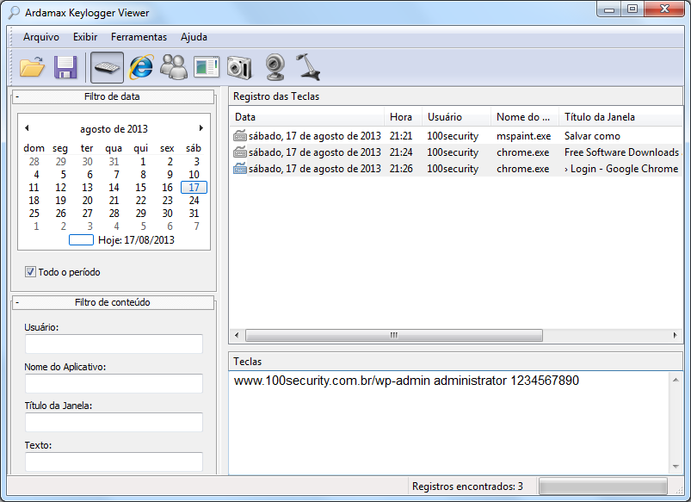Click keyboard icon of 21:24 chrome row
The width and height of the screenshot is (691, 502).
240,152
